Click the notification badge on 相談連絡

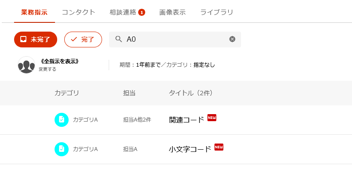(142, 13)
